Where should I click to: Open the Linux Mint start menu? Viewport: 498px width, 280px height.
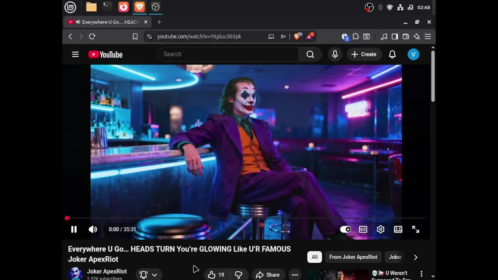[x=70, y=7]
